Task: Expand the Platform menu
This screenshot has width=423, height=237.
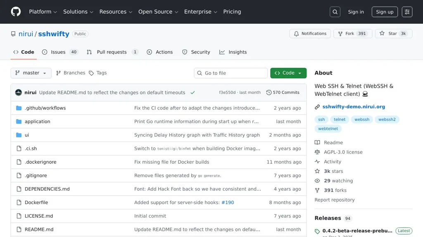Action: (43, 12)
